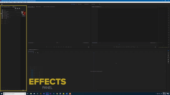Click Timeline timecode 00;00;00;00
This screenshot has width=170, height=95.
tap(31, 51)
